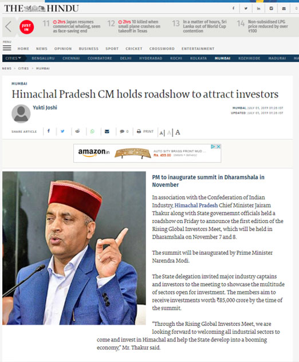Screen dimensions: 299x362
Task: Share article on Facebook
Action: point(49,131)
